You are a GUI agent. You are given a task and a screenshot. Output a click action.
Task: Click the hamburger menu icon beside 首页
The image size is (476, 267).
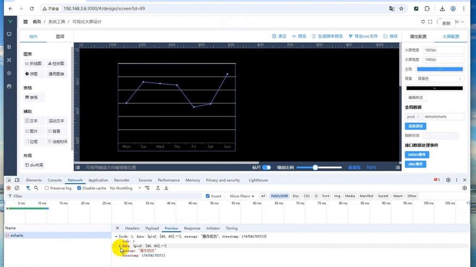(26, 21)
